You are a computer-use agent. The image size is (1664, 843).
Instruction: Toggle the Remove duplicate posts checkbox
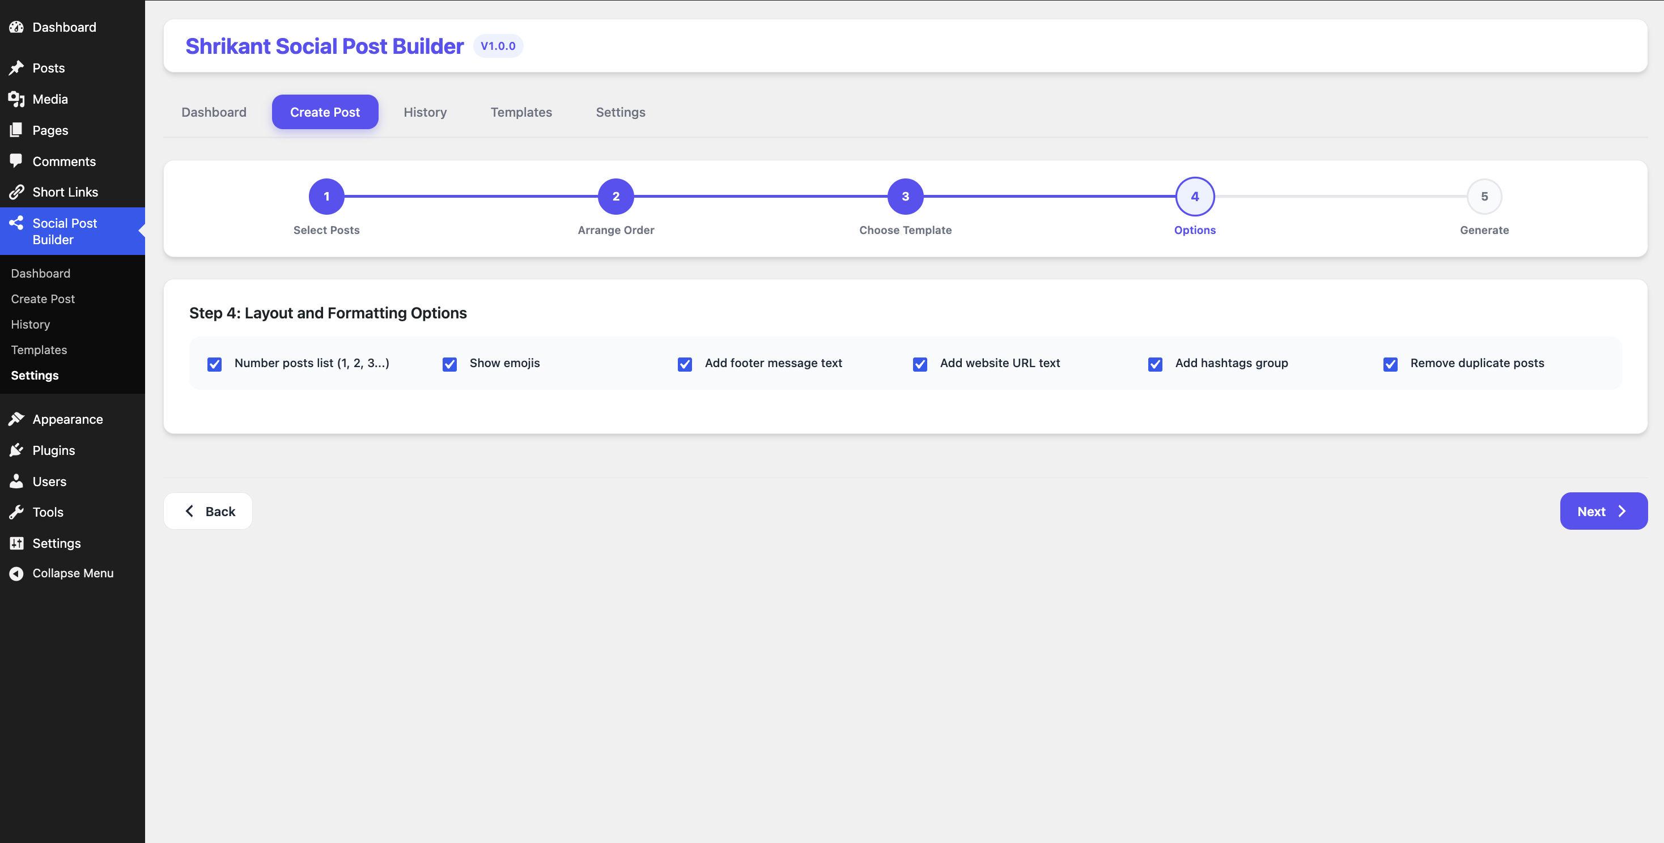pyautogui.click(x=1390, y=364)
